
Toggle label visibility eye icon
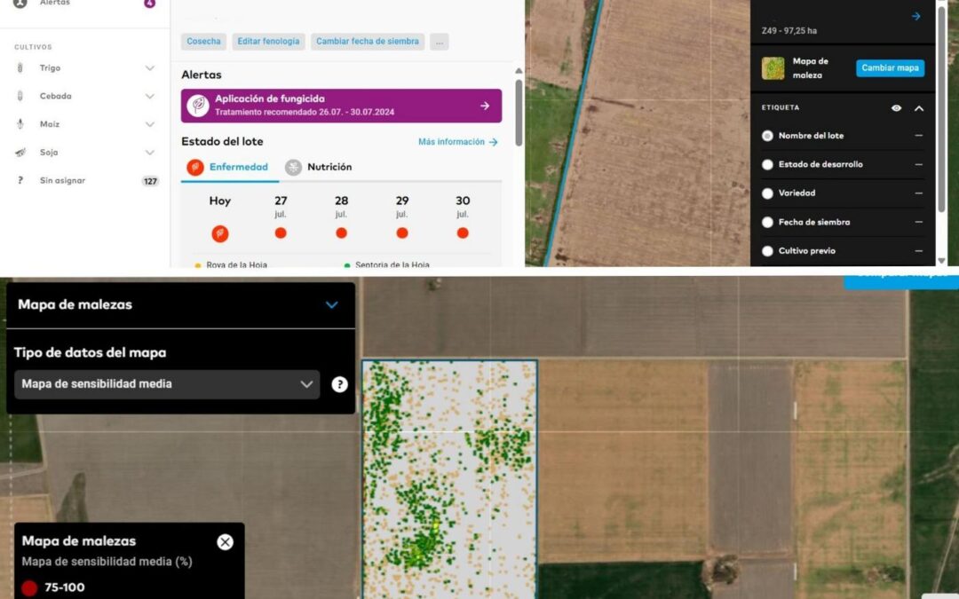click(897, 108)
